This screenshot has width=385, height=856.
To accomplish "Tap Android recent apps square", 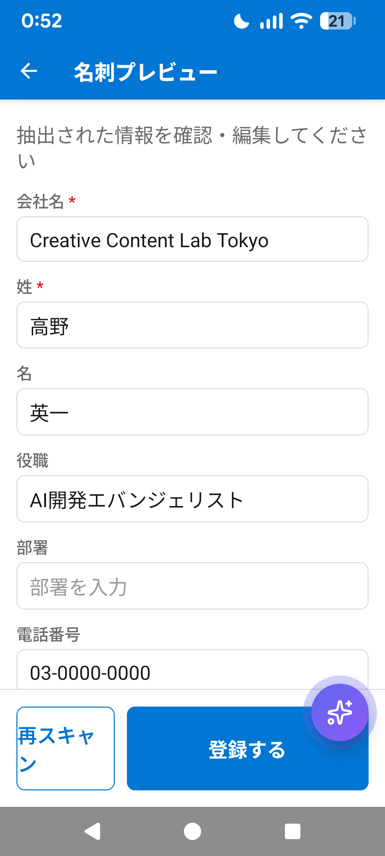I will [x=292, y=831].
